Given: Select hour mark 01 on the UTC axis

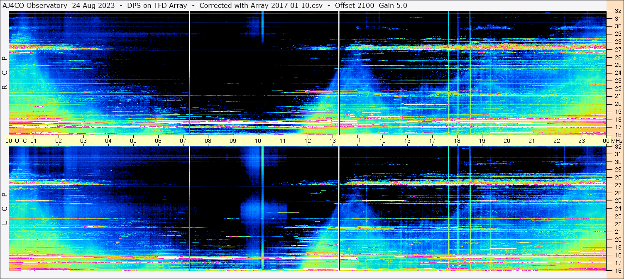Looking at the screenshot, I should coord(34,141).
